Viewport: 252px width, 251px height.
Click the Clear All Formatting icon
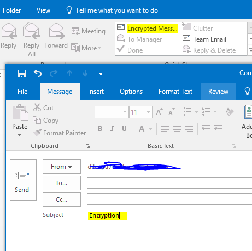tap(230, 112)
